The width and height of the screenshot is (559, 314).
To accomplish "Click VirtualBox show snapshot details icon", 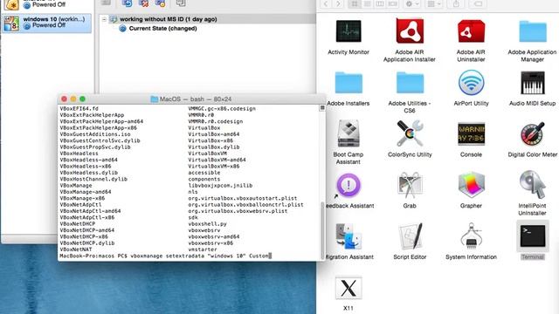I will 160,3.
